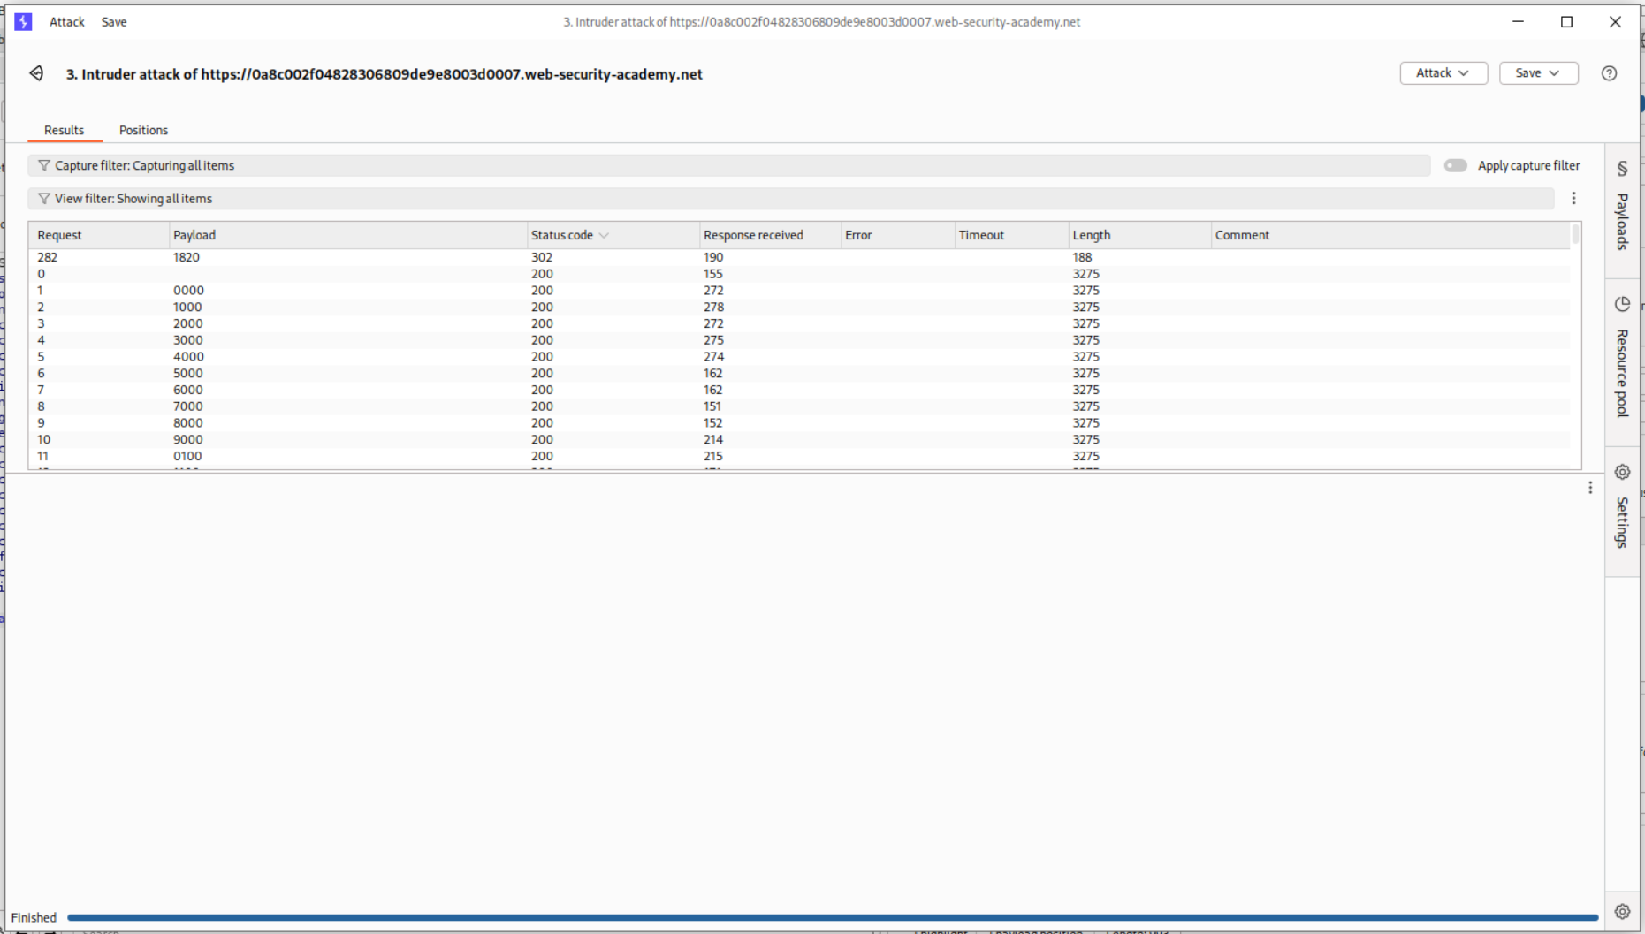Switch to the Positions tab
Viewport: 1645px width, 934px height.
pos(143,130)
